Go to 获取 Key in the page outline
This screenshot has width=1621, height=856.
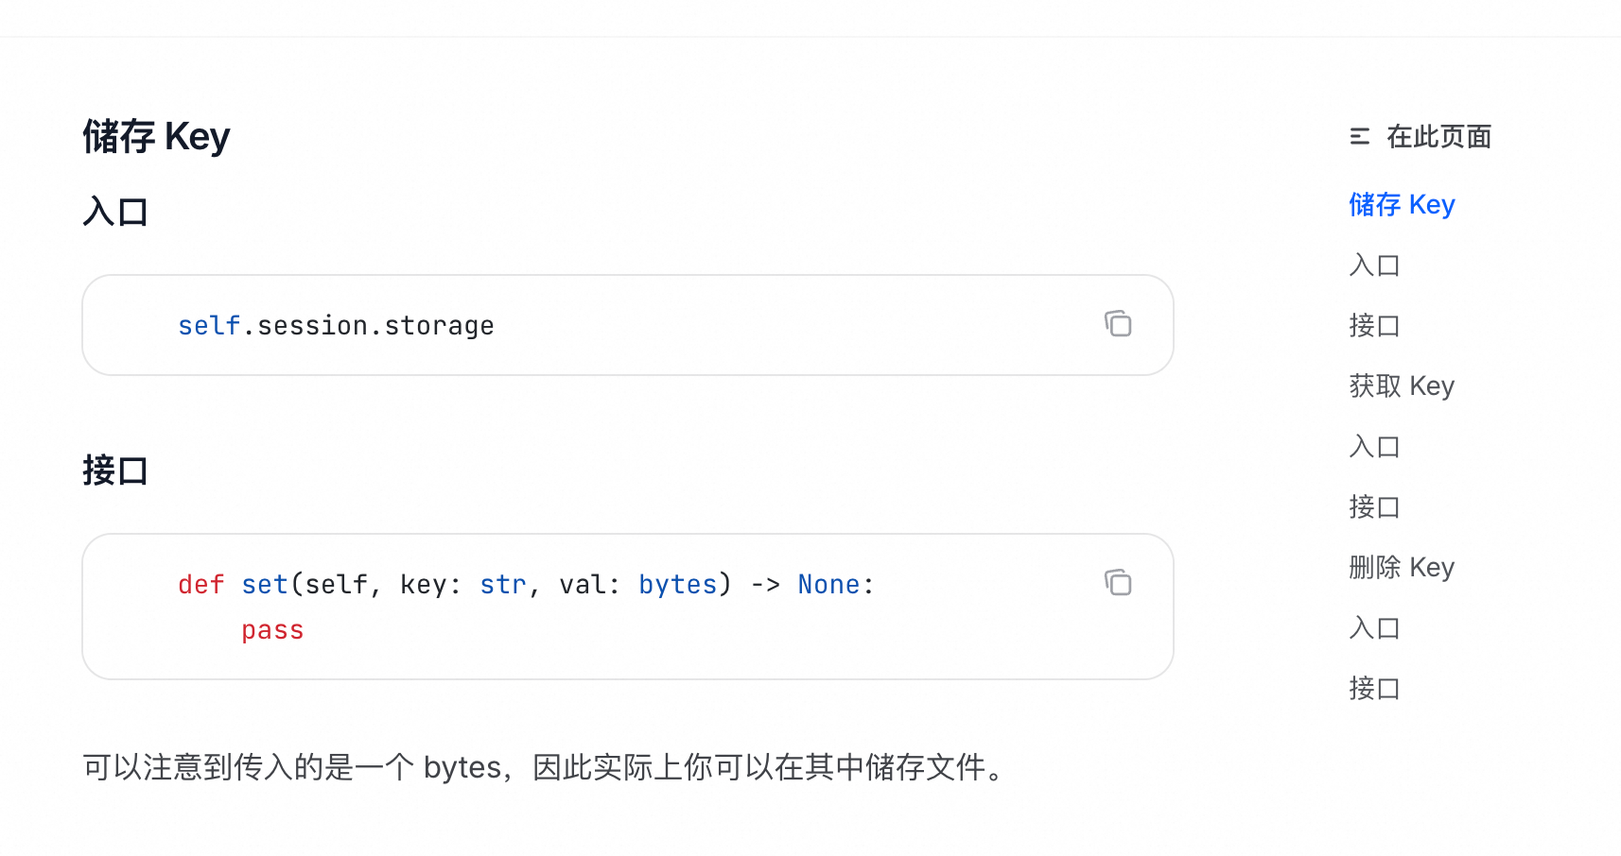(x=1402, y=386)
